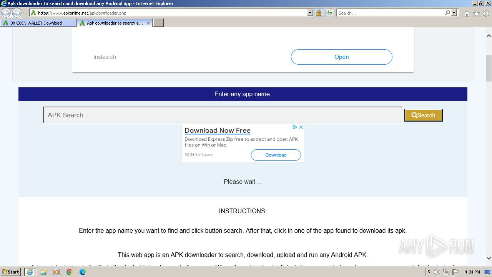Click the magnifier search icon in toolbar
Screen dimensions: 492x277
click(x=447, y=13)
